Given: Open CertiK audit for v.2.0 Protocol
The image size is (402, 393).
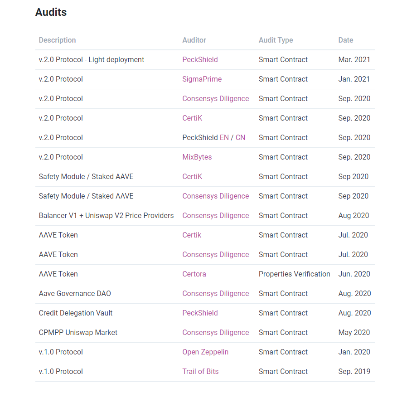Looking at the screenshot, I should tap(192, 118).
